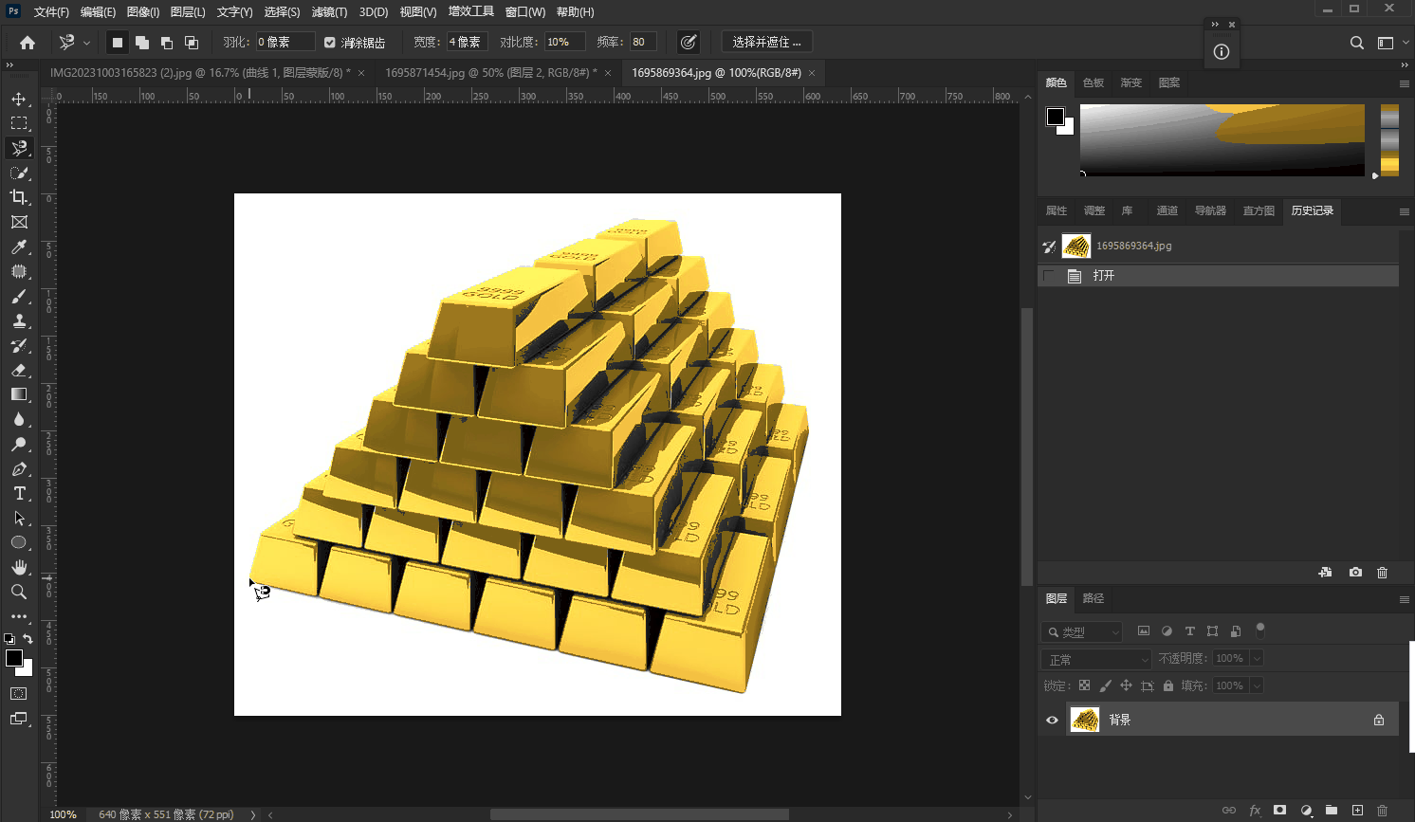Toggle lock transparent pixels icon
Screen dimensions: 1415x822
click(1084, 685)
